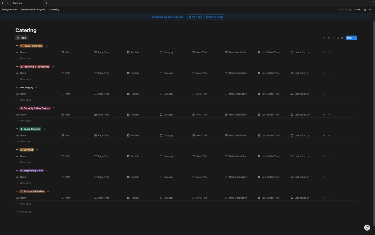Collapse the 7 | Fixtures & Finishes group
375x235 pixels.
[17, 192]
